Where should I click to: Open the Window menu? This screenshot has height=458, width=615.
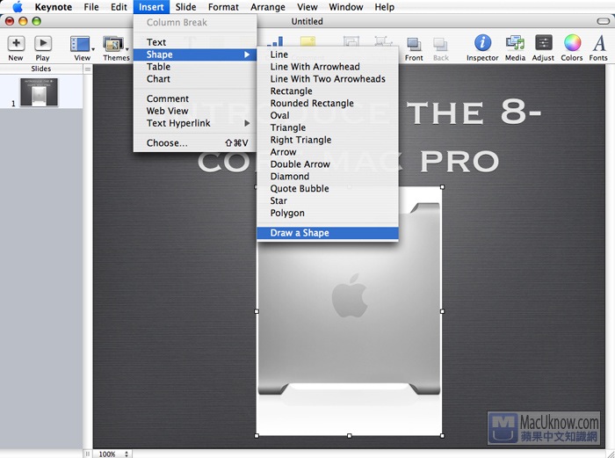(346, 7)
